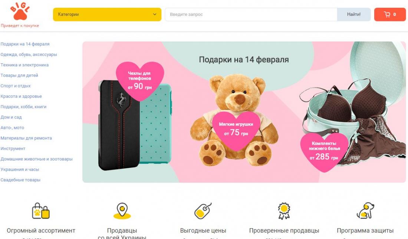Open Свадебные товары category
Viewport: 408px width, 239px height.
[20, 180]
